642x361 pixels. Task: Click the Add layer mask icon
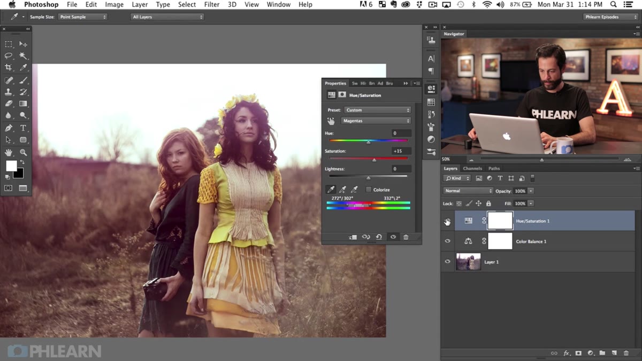coord(578,353)
